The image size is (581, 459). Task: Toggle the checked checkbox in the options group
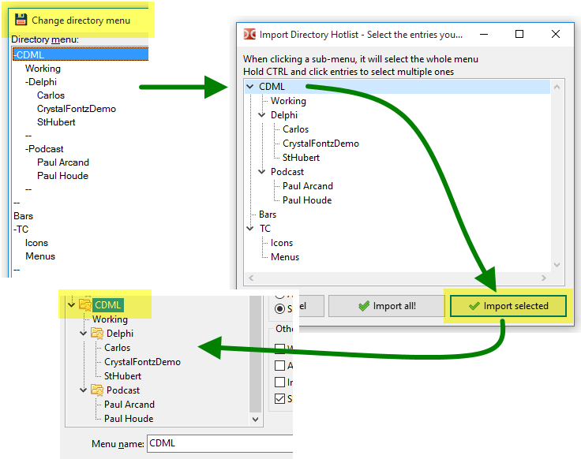pos(279,399)
